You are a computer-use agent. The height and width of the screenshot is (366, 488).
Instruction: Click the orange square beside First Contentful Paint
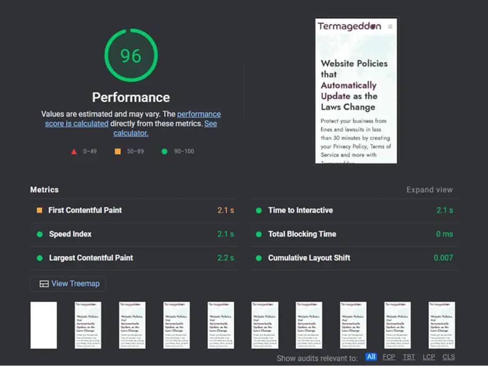click(x=39, y=210)
